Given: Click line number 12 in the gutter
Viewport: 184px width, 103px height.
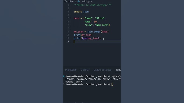Looking at the screenshot, I should click(x=68, y=42).
